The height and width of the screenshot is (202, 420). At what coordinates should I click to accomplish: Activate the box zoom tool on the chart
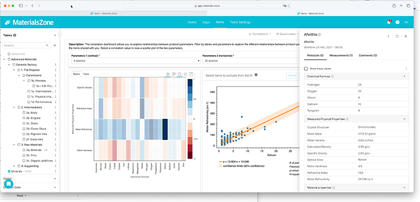pos(173,74)
